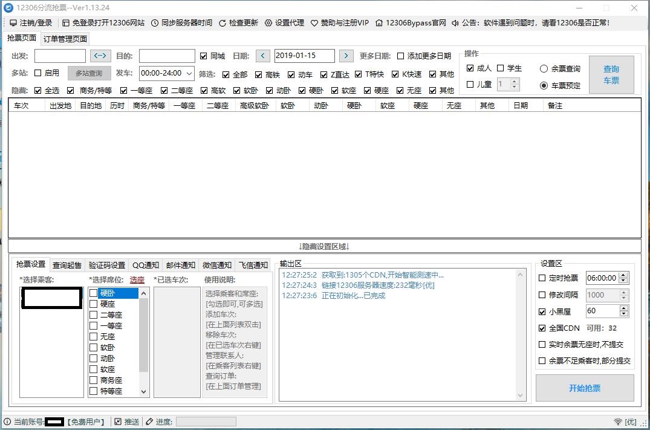Check 二等座 seat type checkbox

coord(94,314)
